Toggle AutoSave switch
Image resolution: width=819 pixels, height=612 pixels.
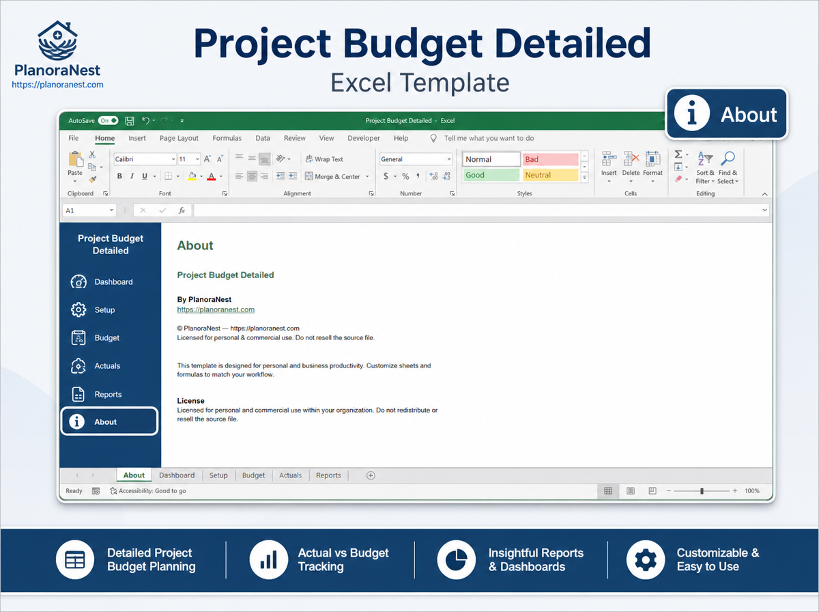(x=109, y=120)
